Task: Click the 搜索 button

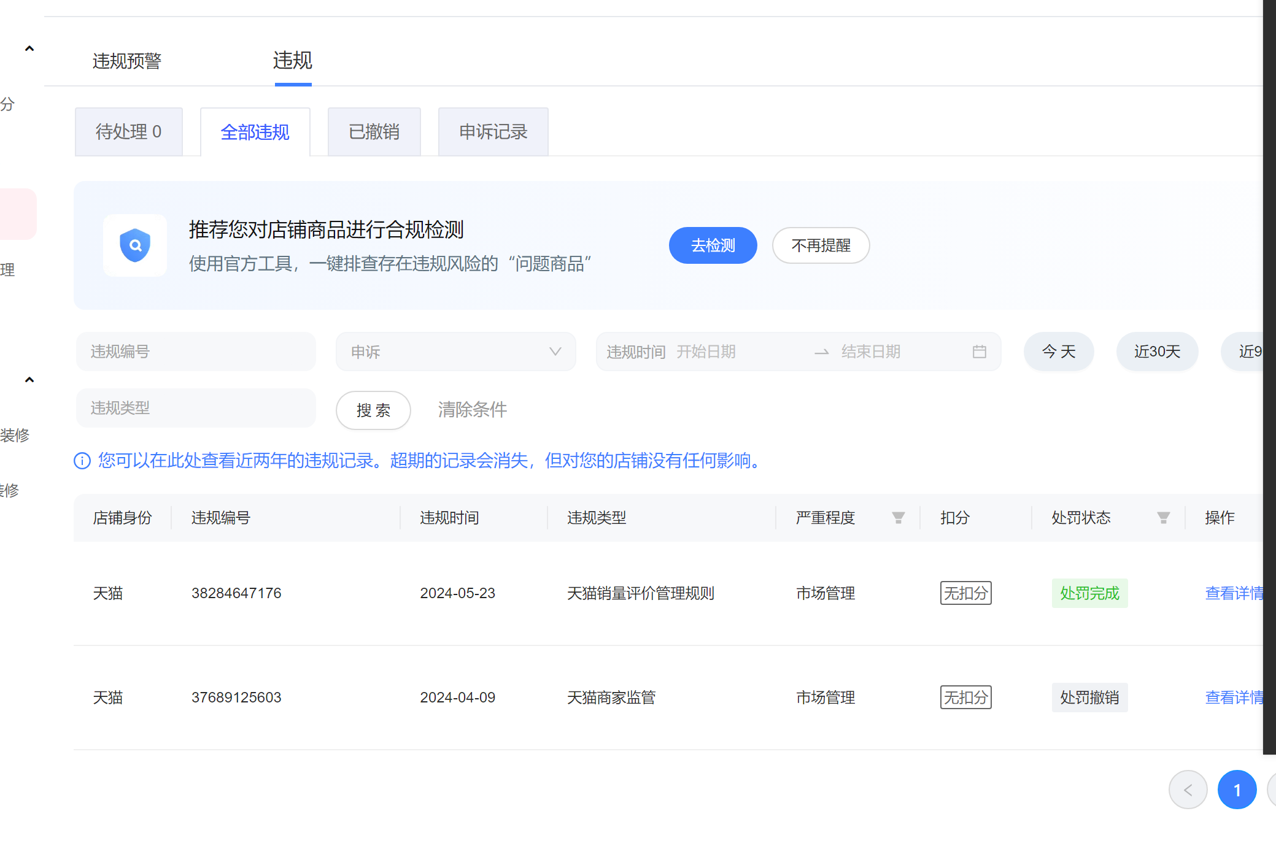Action: pyautogui.click(x=373, y=410)
